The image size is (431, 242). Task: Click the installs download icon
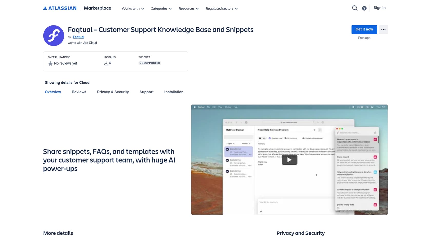click(x=106, y=64)
